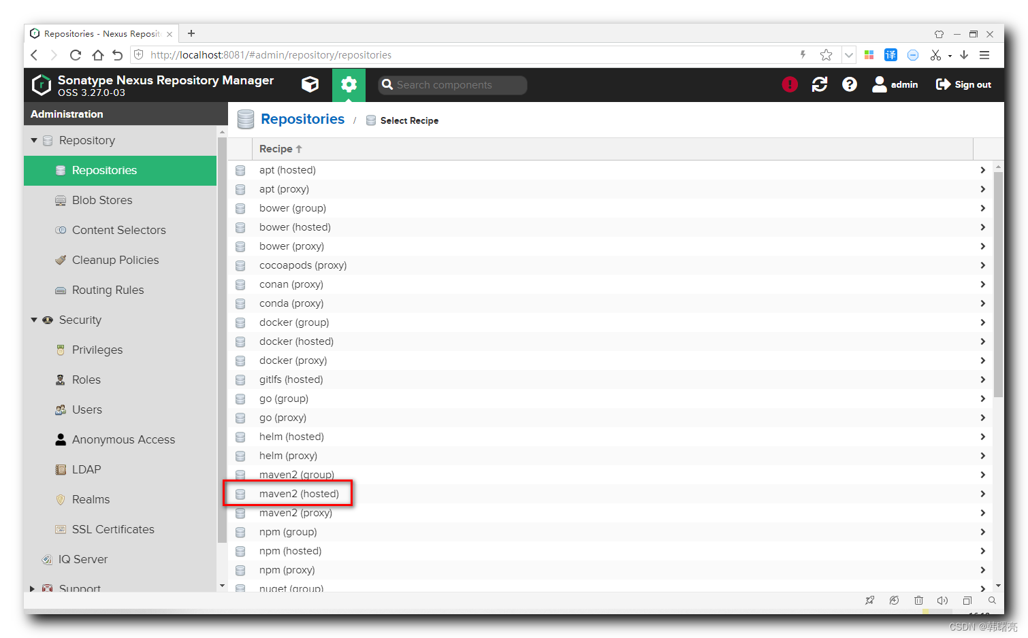
Task: Select Repositories in the sidebar
Action: pyautogui.click(x=120, y=171)
